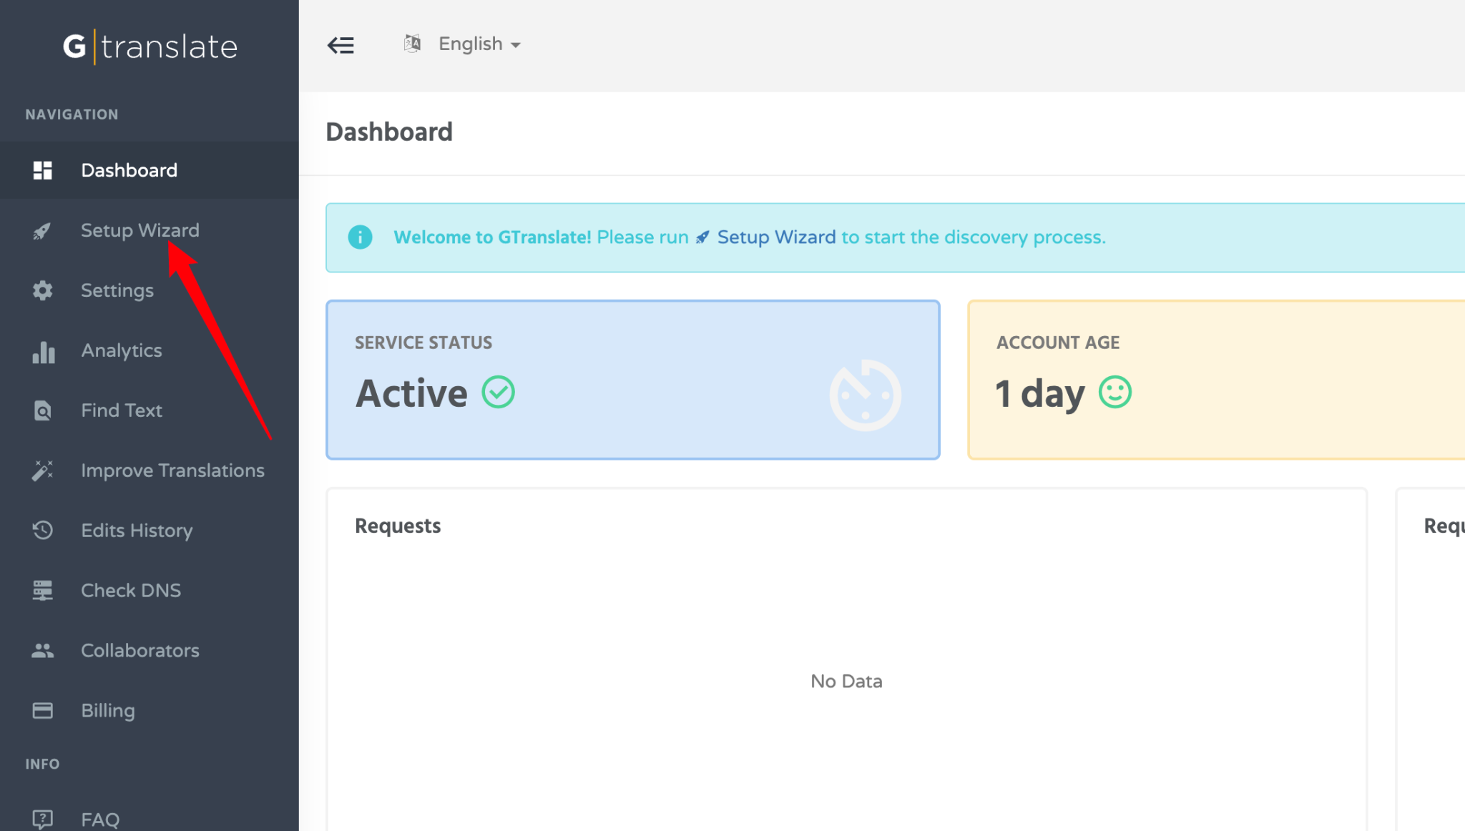Image resolution: width=1465 pixels, height=831 pixels.
Task: Collapse sidebar with the arrow-lines icon
Action: click(x=340, y=45)
